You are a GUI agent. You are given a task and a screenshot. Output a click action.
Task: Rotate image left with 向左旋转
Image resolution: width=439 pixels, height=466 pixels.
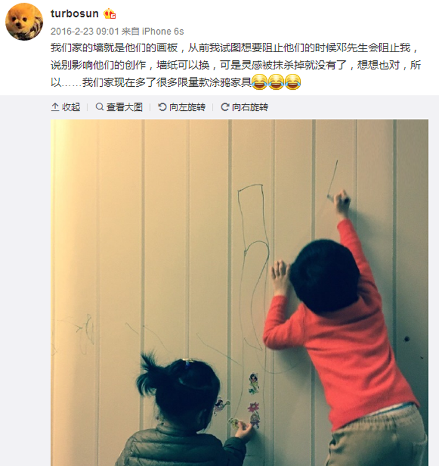(187, 107)
